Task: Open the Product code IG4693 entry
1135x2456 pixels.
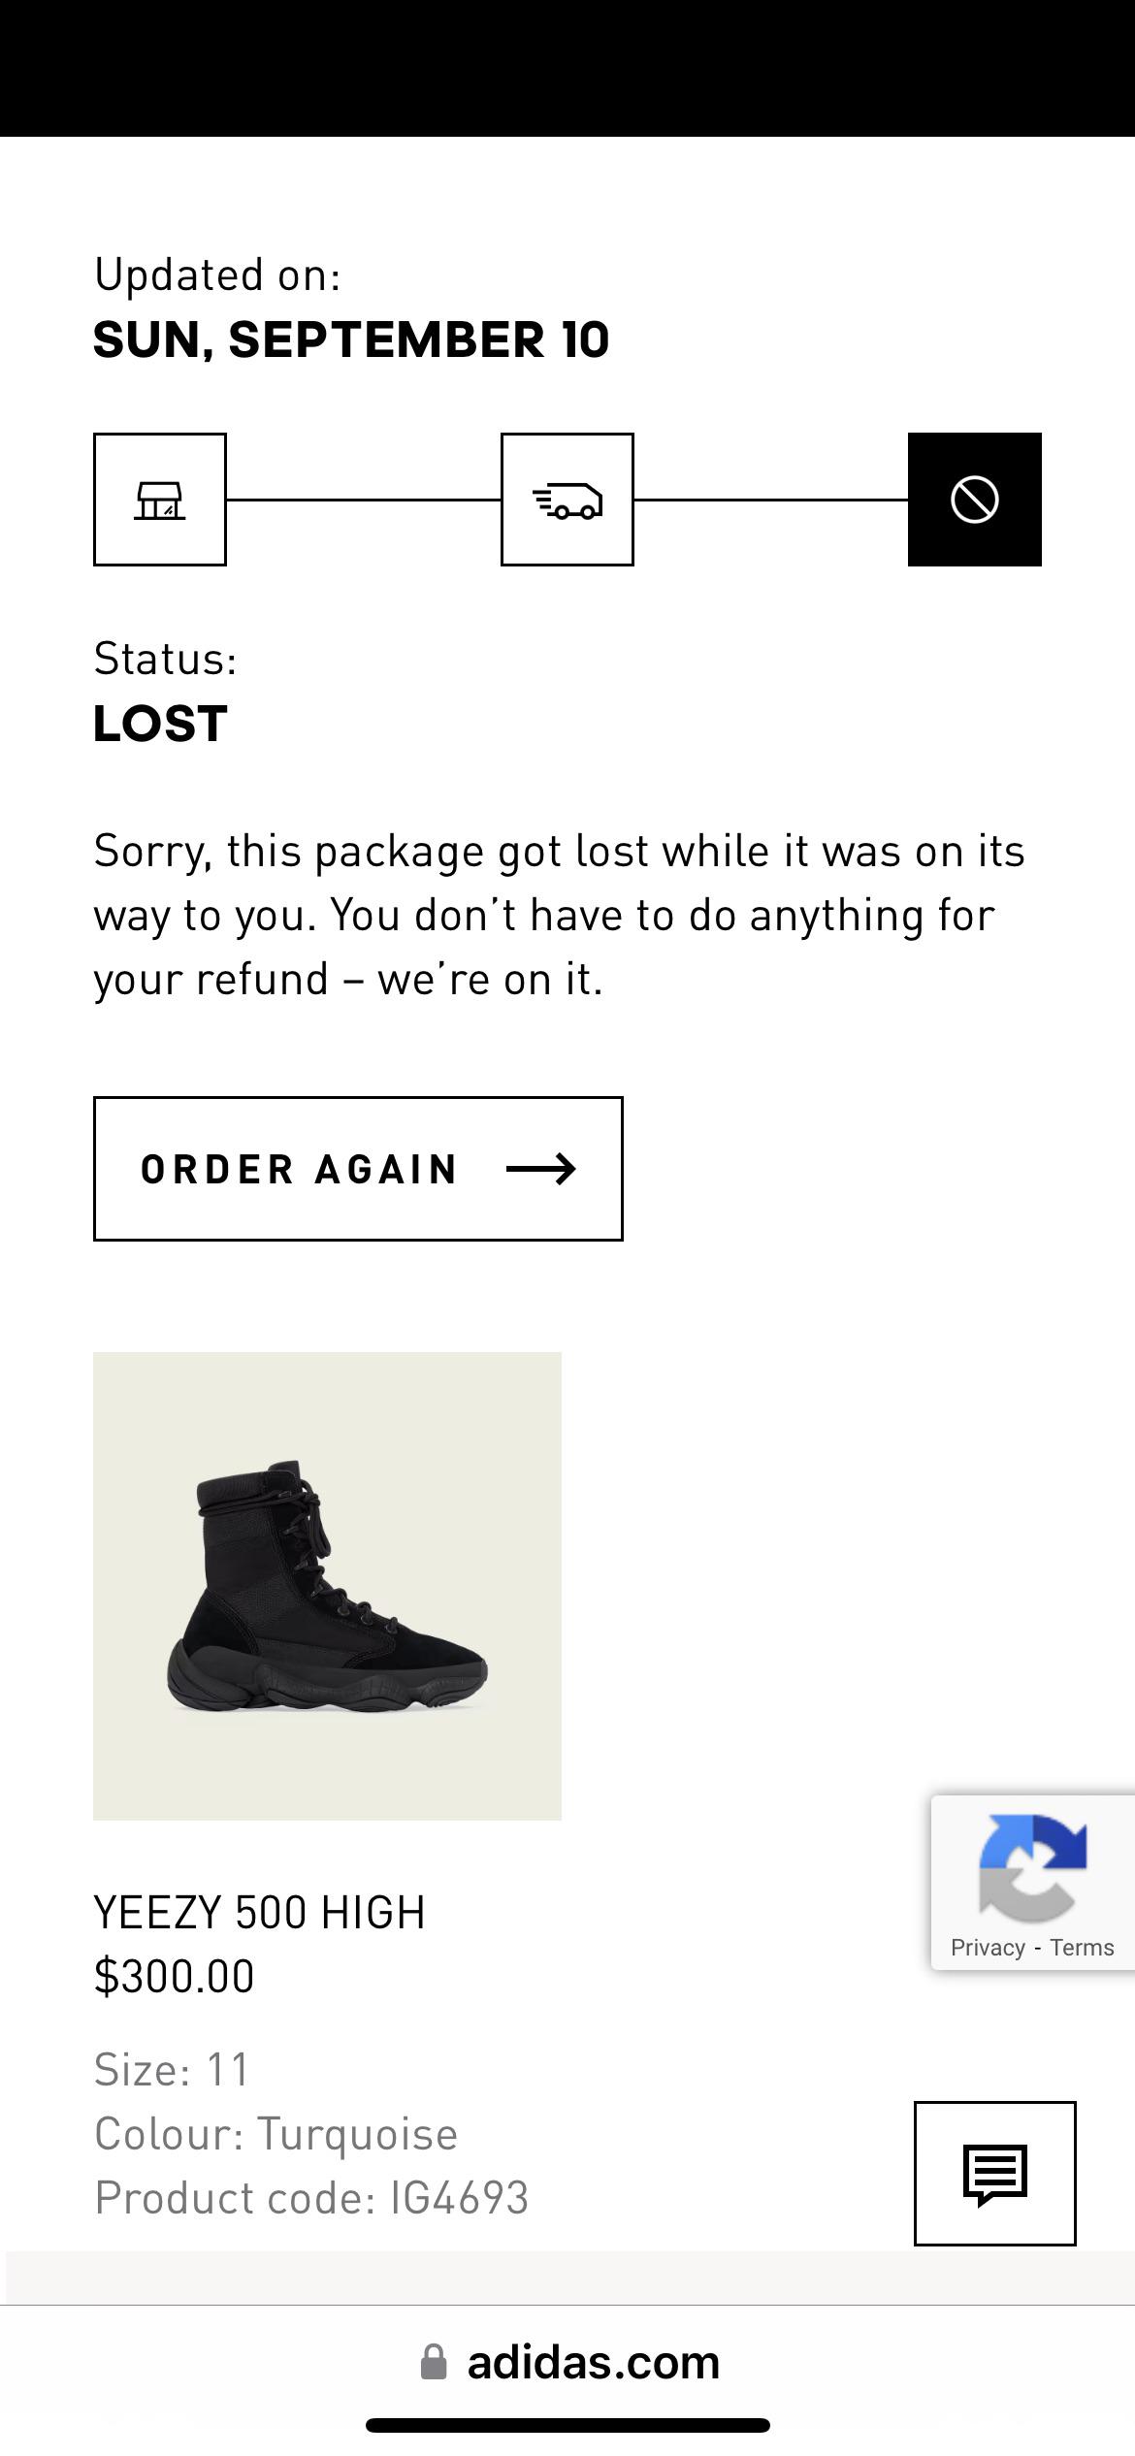Action: point(310,2199)
